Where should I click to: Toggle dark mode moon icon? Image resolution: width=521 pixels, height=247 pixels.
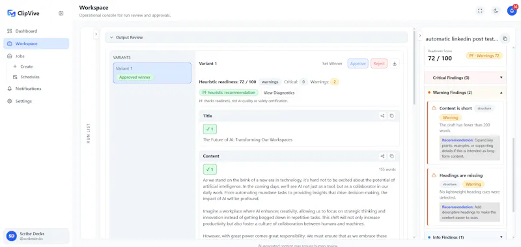coord(496,10)
